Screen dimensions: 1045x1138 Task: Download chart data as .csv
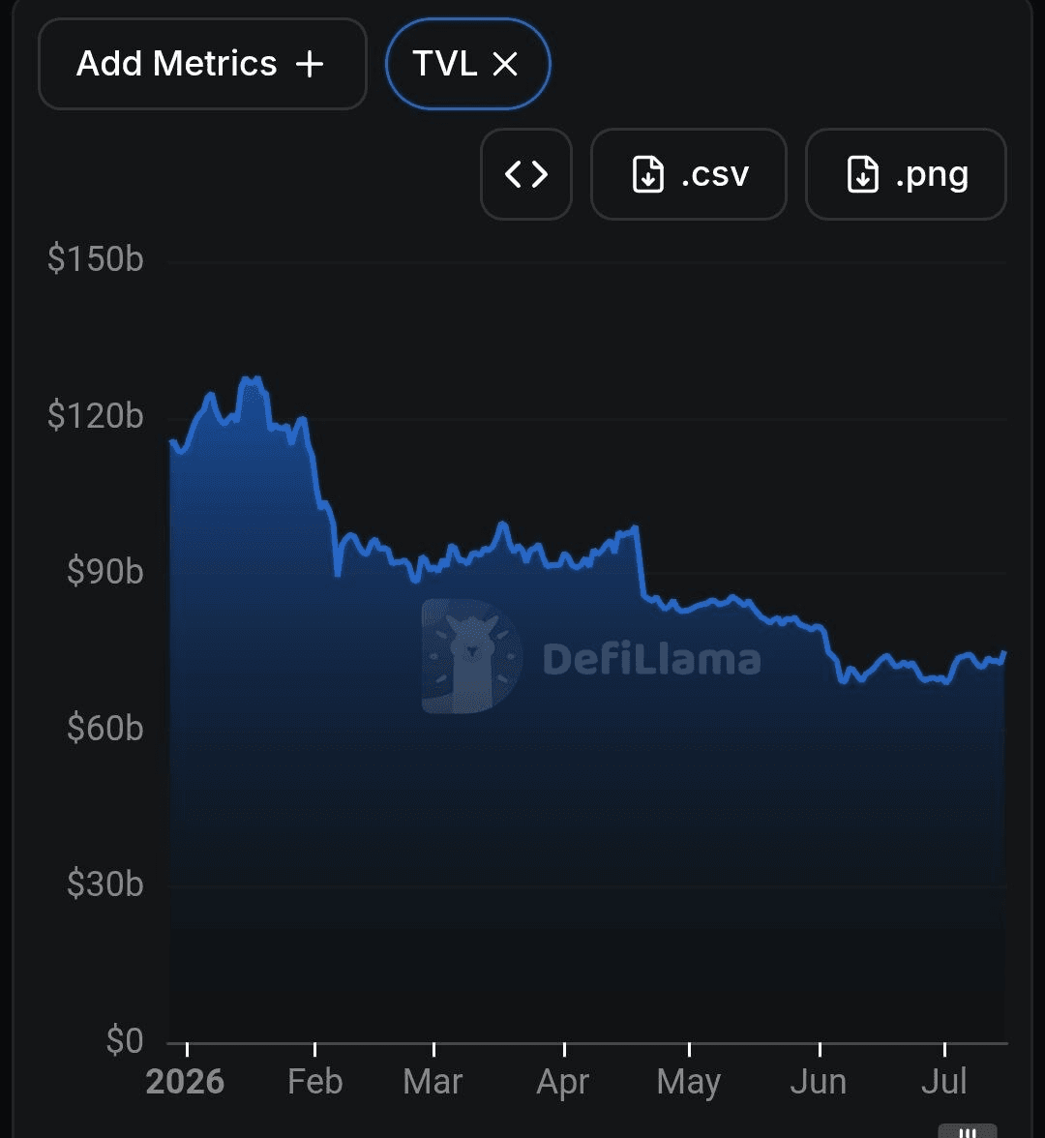[x=689, y=174]
